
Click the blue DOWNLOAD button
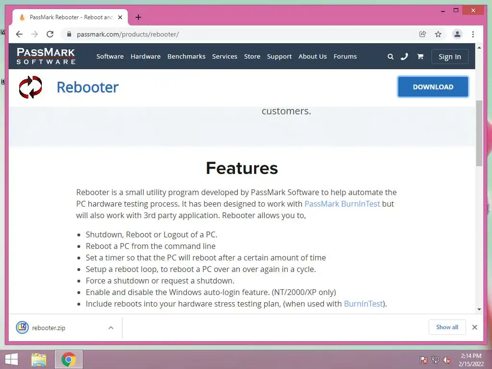click(x=433, y=87)
